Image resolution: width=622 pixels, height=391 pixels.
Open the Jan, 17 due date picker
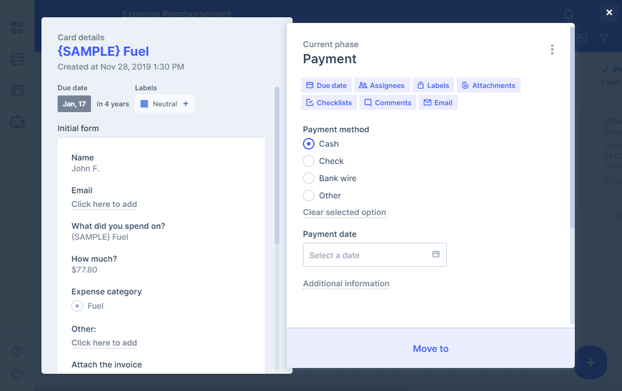point(74,104)
